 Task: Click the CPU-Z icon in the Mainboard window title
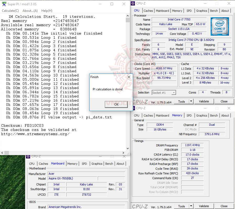28,156
